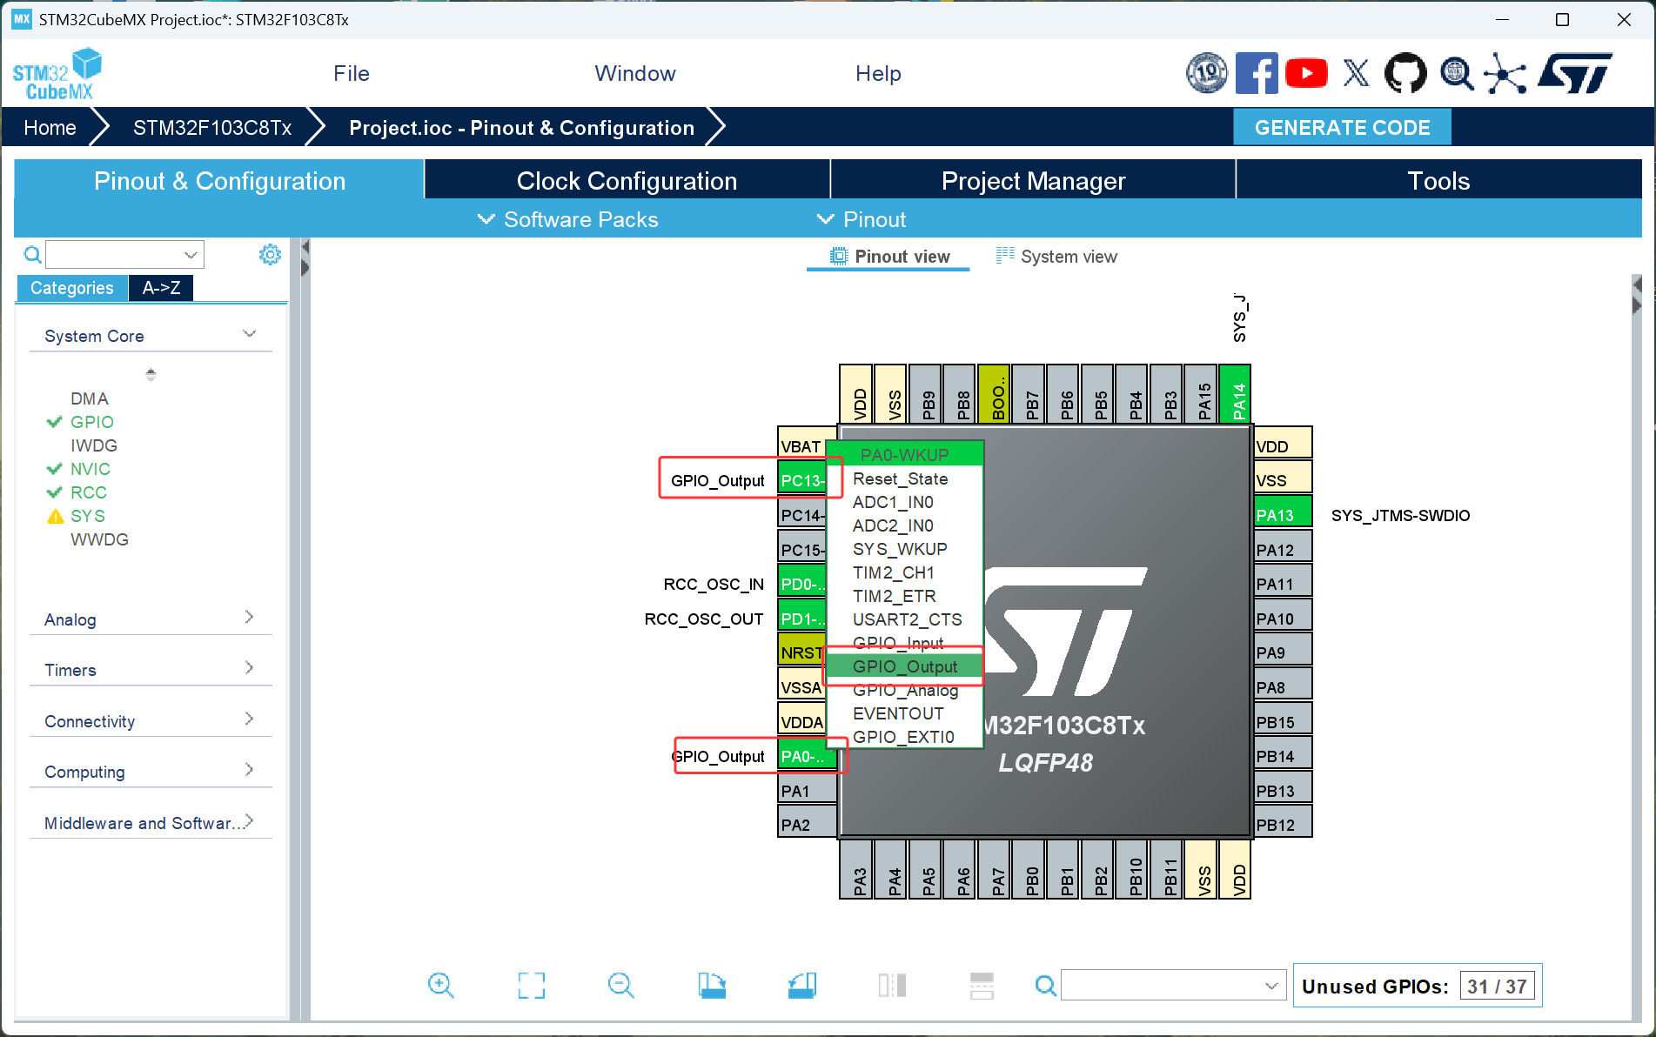Click the pin search magnifier icon
The image size is (1656, 1037).
(1045, 986)
